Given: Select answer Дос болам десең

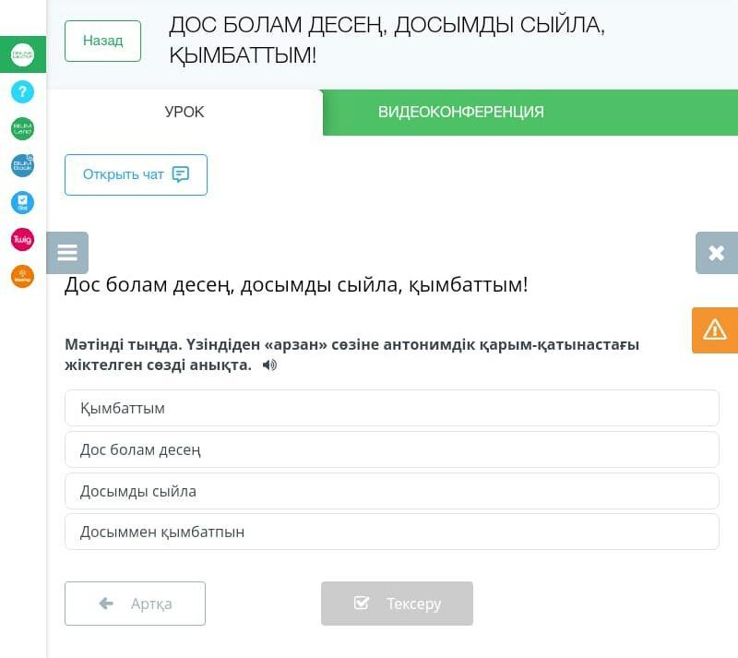Looking at the screenshot, I should (391, 449).
